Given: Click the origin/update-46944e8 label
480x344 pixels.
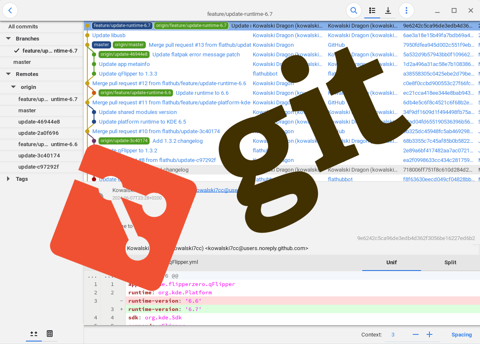Looking at the screenshot, I should [x=124, y=54].
